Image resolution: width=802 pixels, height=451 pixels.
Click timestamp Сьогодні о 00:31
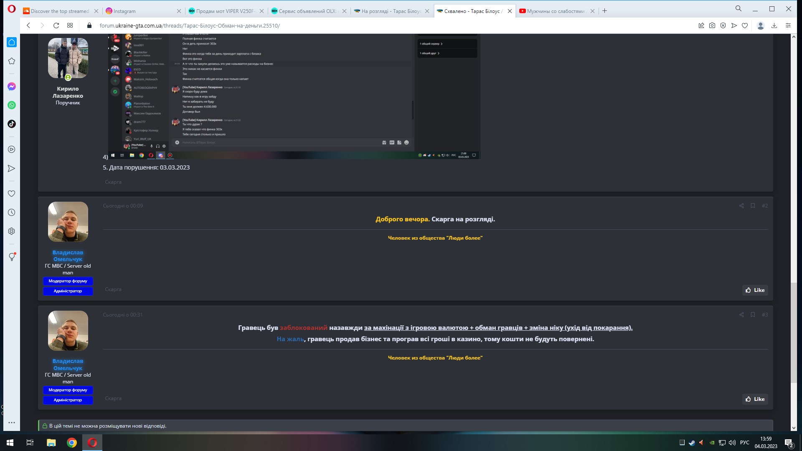coord(123,315)
